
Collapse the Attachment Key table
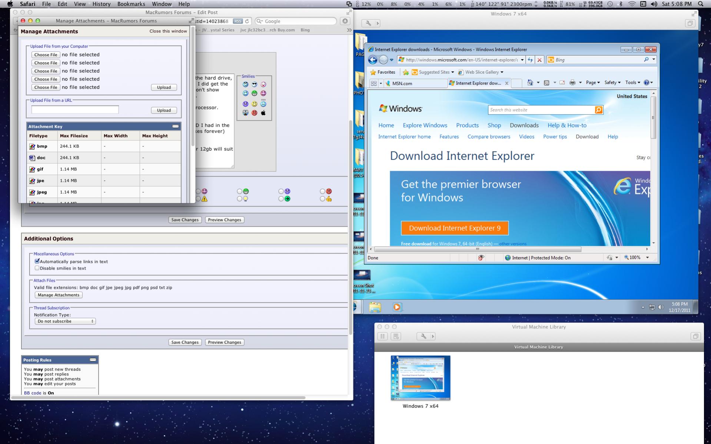(176, 126)
